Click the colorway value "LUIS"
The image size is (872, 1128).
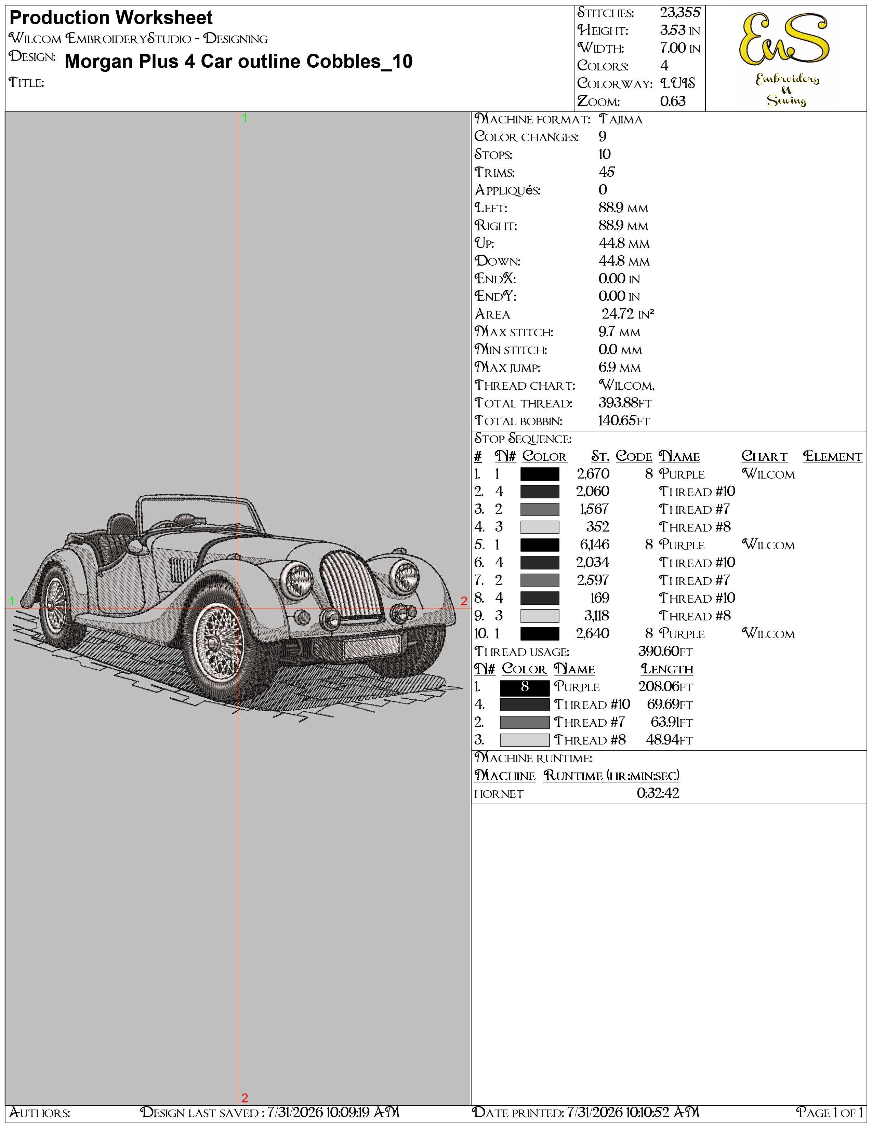tap(678, 83)
